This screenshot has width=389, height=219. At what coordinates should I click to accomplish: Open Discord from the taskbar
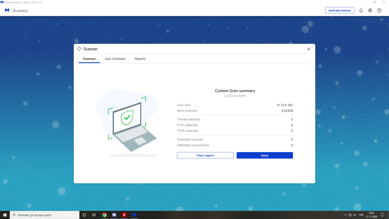(114, 215)
